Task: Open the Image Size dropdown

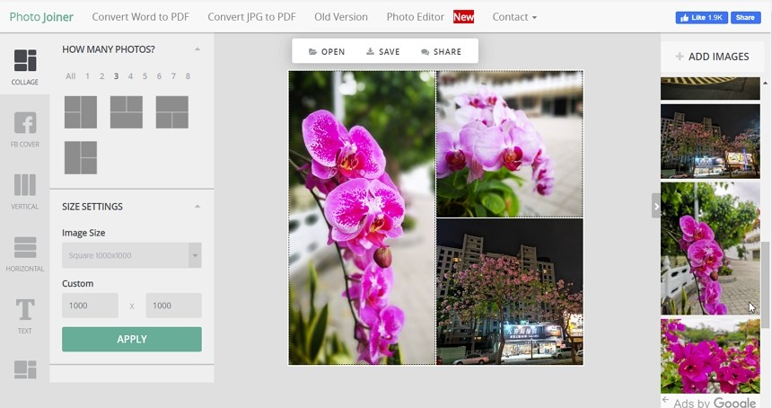Action: click(131, 255)
